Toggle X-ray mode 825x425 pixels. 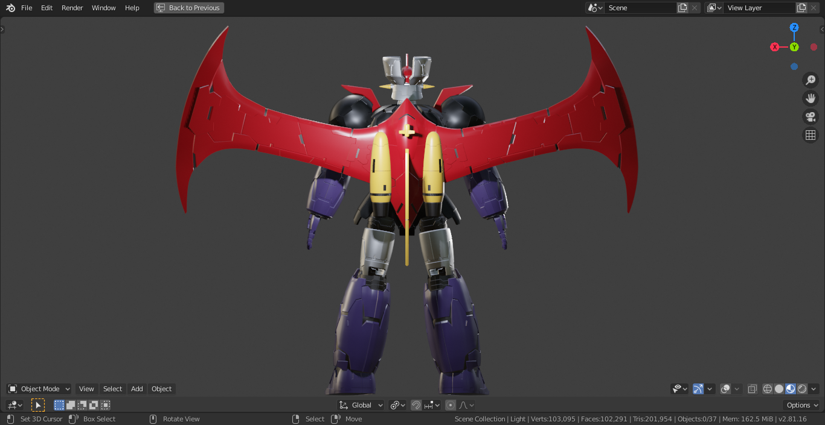pos(752,389)
